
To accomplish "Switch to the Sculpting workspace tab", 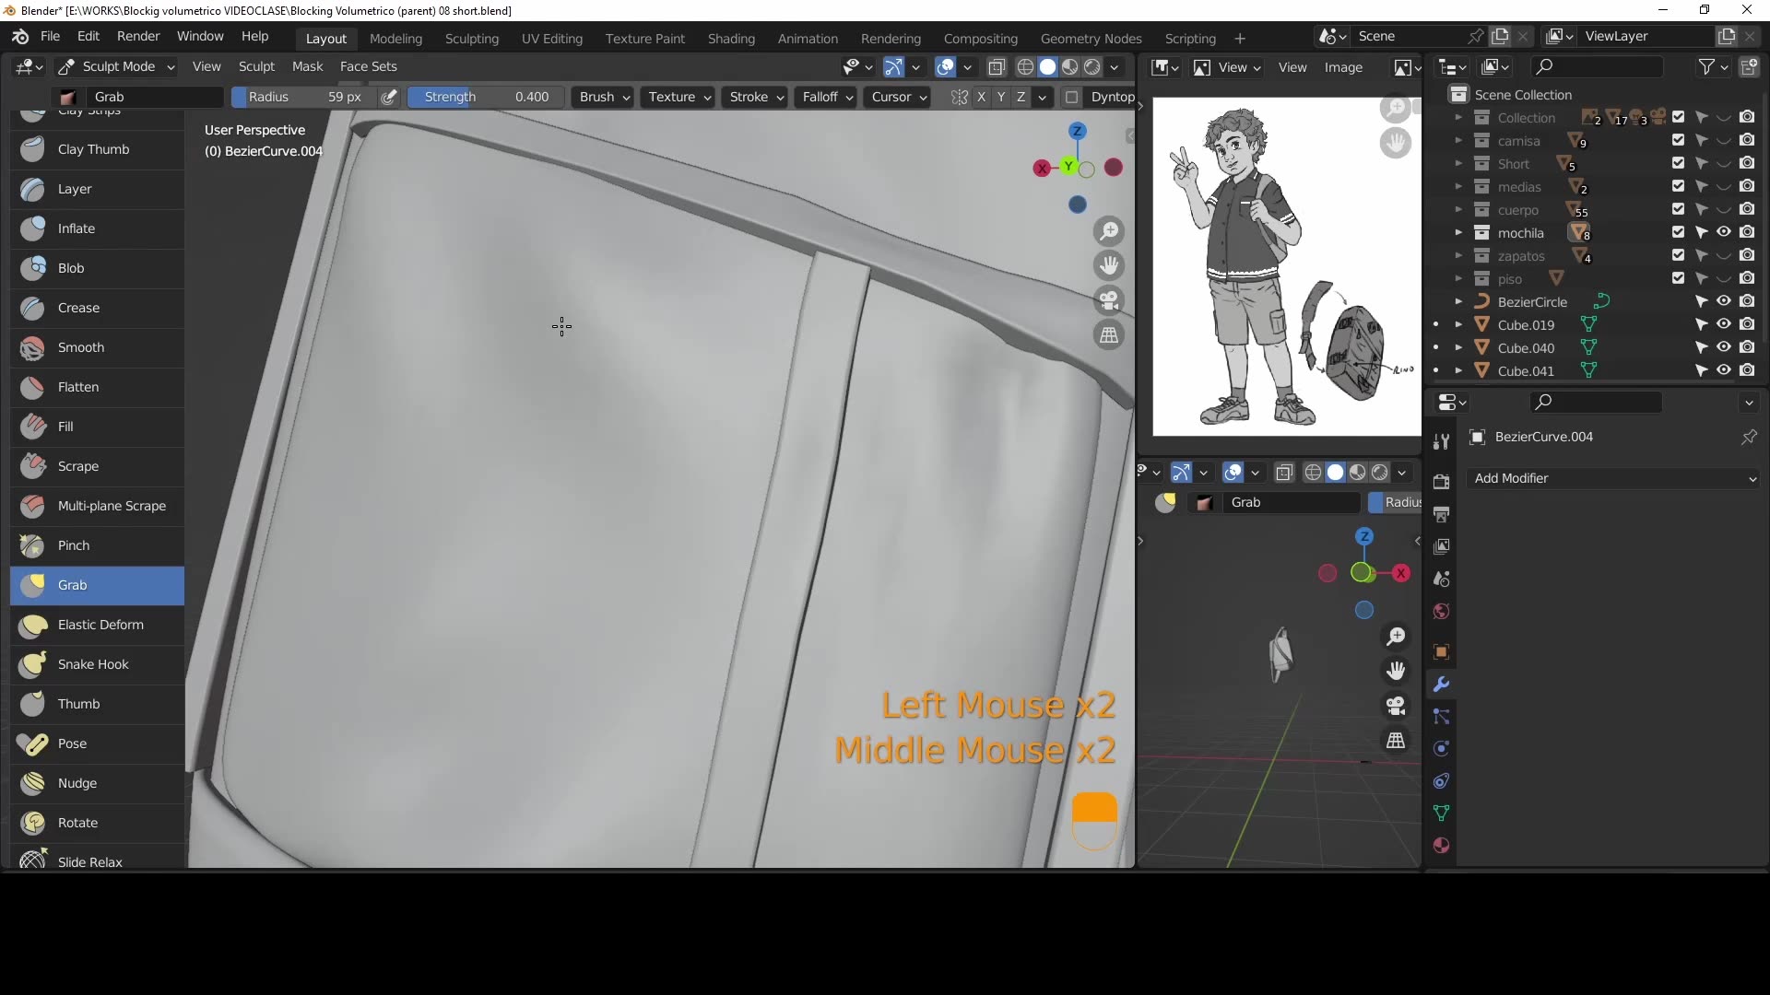I will [471, 39].
